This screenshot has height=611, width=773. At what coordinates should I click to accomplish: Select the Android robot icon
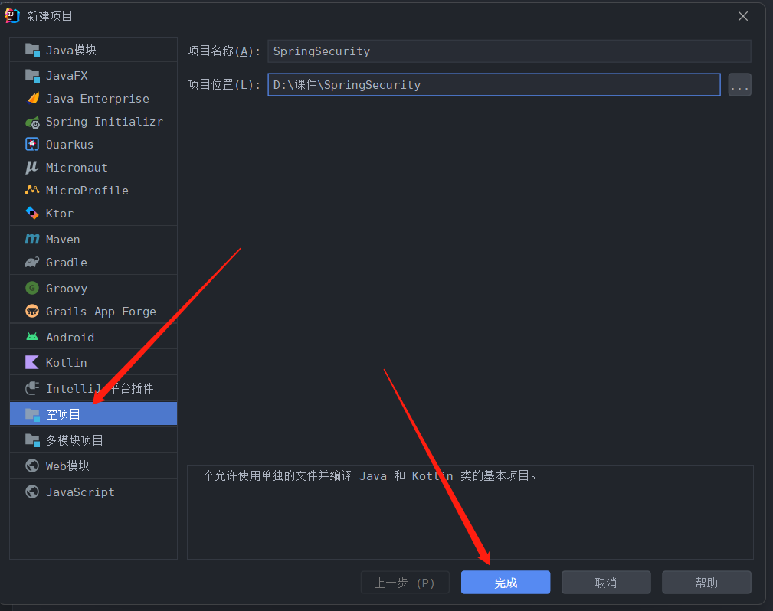(32, 337)
